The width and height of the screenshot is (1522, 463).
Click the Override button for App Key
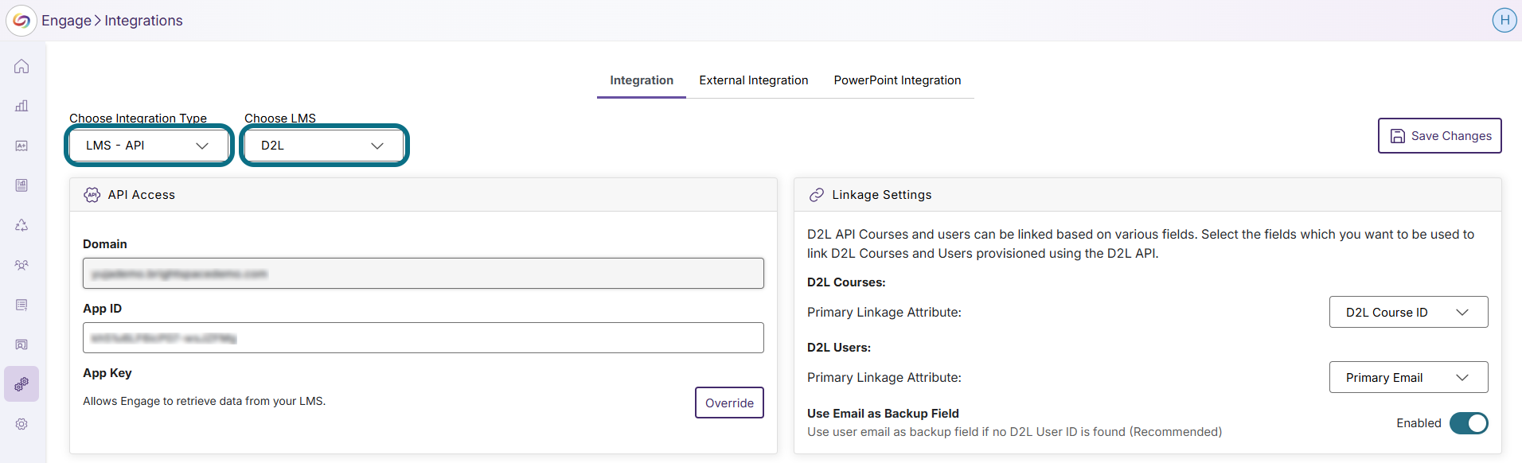click(729, 403)
